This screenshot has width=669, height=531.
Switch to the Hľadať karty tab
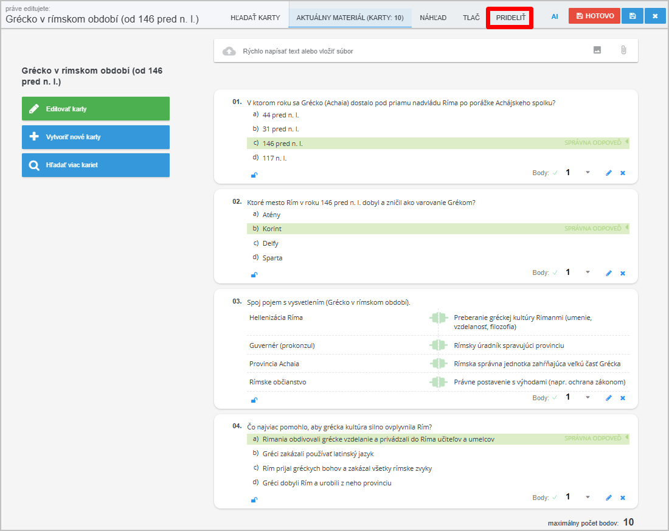coord(255,18)
